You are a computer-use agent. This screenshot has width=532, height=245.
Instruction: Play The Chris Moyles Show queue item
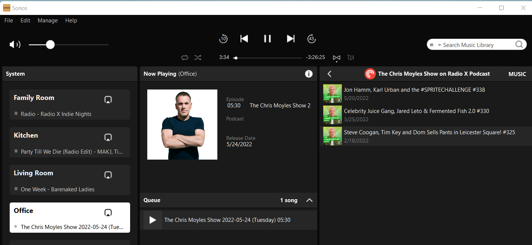click(x=153, y=220)
